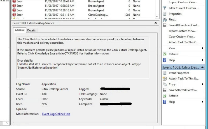
Task: Click the upper Help question mark icon
Action: (x=165, y=60)
